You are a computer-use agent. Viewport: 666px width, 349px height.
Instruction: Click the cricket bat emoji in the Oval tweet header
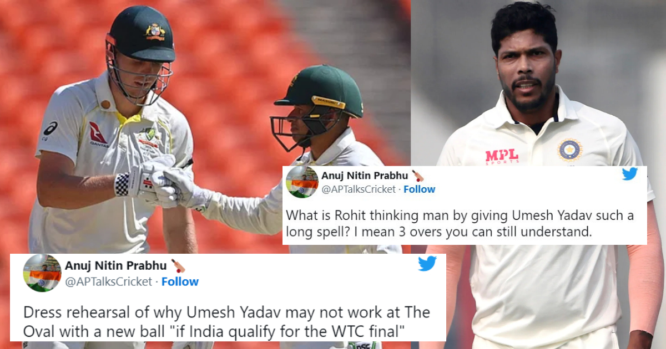coord(178,265)
